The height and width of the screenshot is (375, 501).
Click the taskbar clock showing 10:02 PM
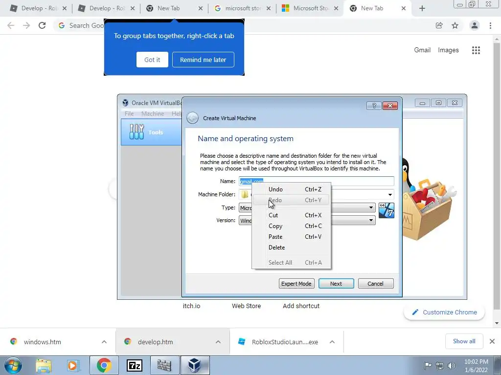click(476, 366)
